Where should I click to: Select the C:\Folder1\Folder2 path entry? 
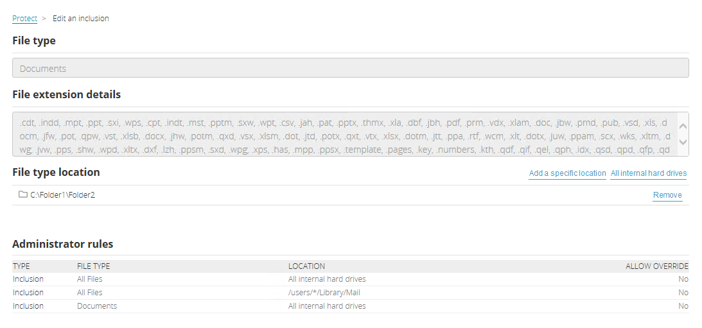click(x=62, y=195)
